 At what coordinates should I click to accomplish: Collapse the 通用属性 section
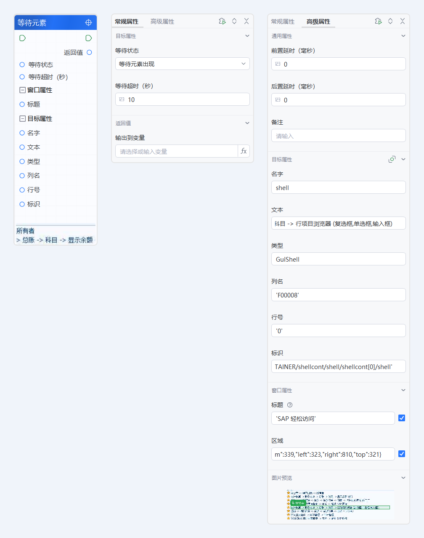pyautogui.click(x=403, y=36)
